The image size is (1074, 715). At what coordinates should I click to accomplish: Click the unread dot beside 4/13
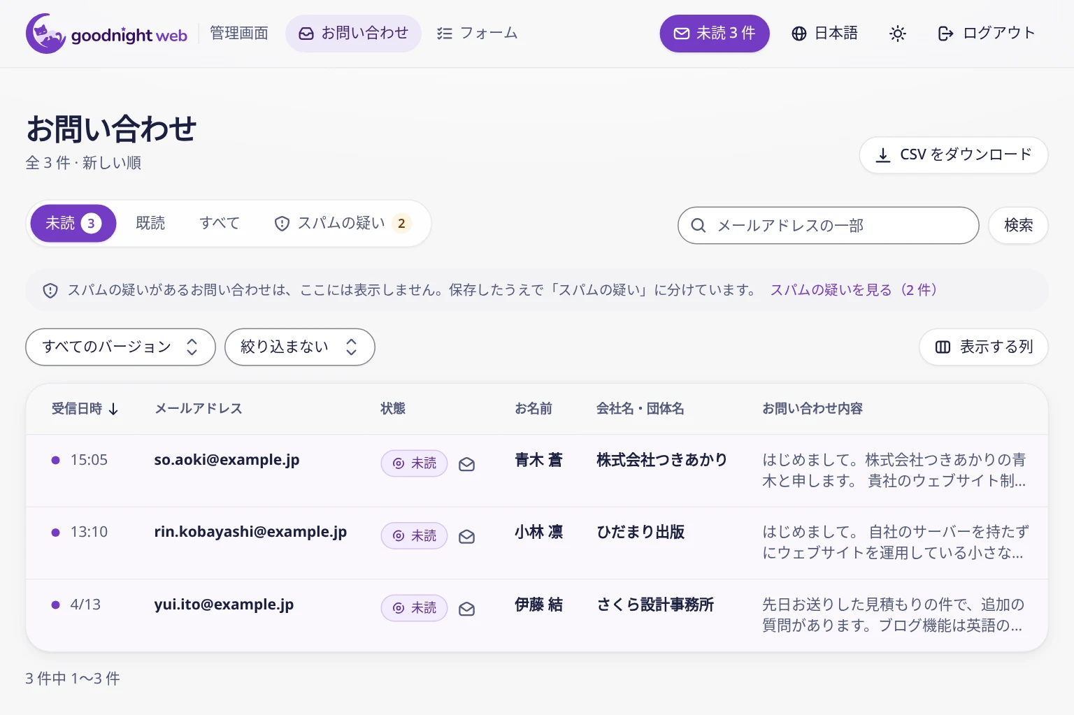[56, 605]
